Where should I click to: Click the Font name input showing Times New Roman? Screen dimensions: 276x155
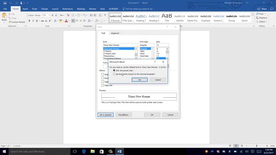(x=120, y=45)
